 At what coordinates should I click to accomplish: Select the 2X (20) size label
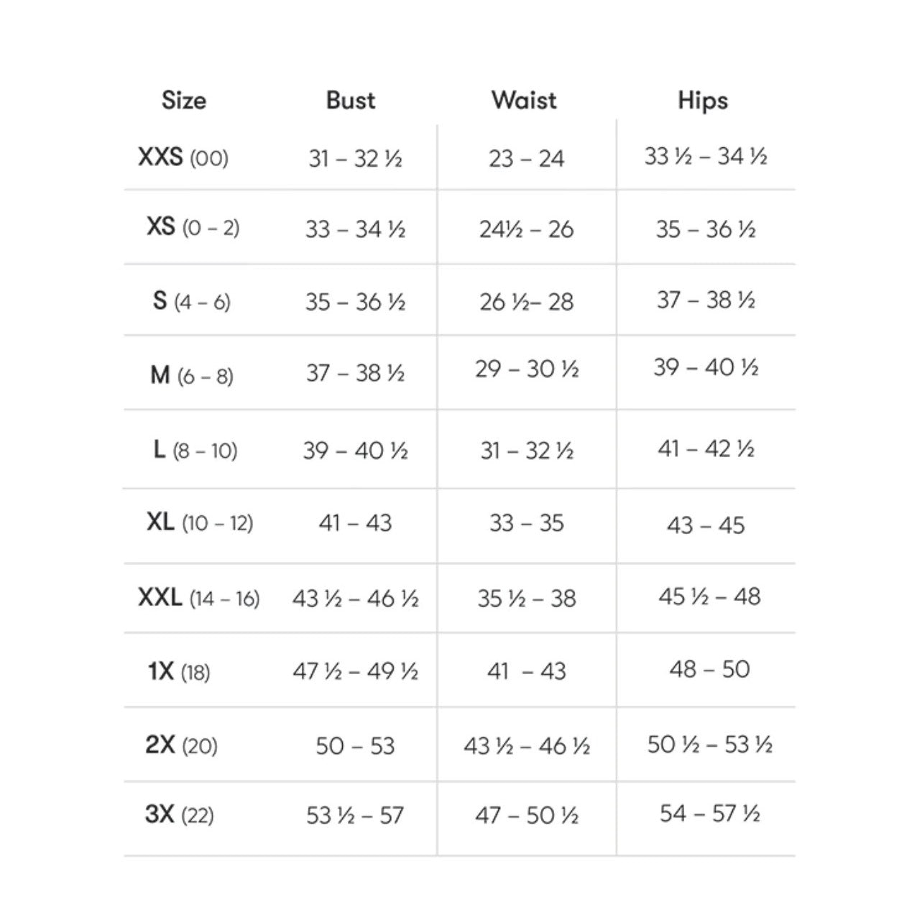coord(181,745)
